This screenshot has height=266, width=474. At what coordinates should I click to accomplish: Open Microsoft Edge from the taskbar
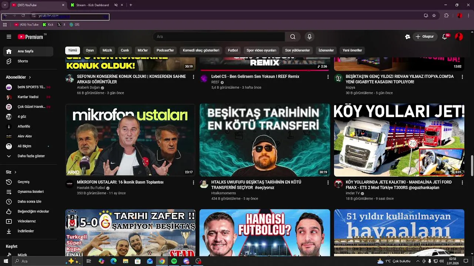point(113,261)
